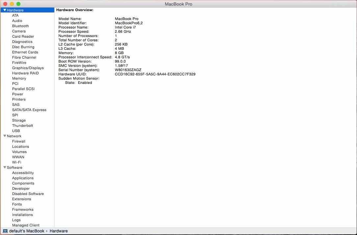Click the Boot ROM Version 99.0.0 value
357x235 pixels.
(120, 61)
